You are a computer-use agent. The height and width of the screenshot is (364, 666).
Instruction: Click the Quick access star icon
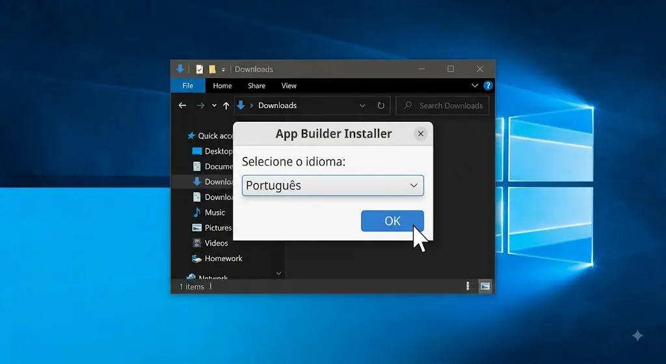pos(191,135)
